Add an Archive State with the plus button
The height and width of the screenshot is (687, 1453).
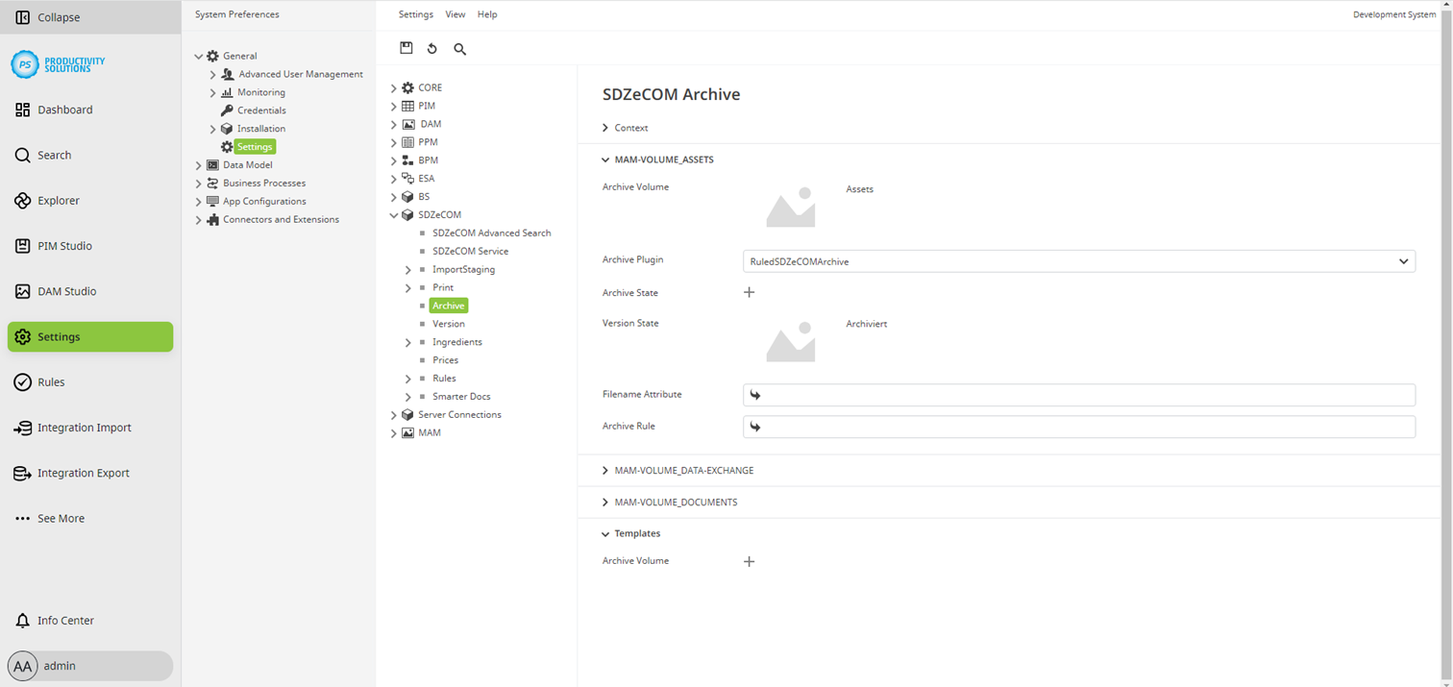click(749, 292)
